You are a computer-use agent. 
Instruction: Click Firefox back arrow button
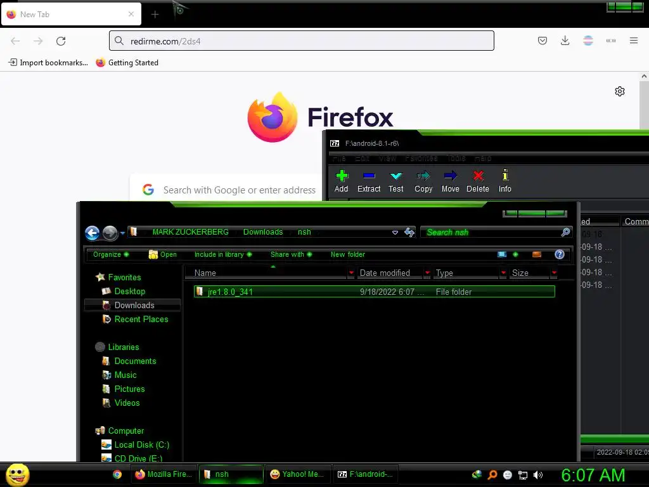(15, 41)
